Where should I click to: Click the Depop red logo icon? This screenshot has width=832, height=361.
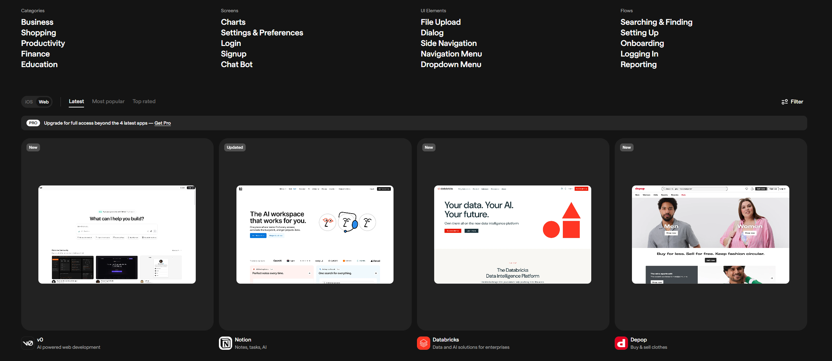coord(621,343)
